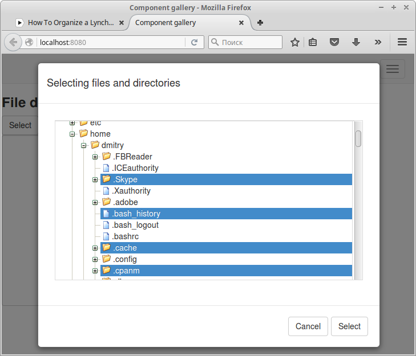This screenshot has height=356, width=416.
Task: Expand the .config folder
Action: [95, 259]
